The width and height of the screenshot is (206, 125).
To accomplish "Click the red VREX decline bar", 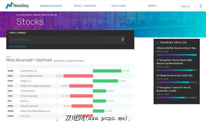I will click(78, 76).
